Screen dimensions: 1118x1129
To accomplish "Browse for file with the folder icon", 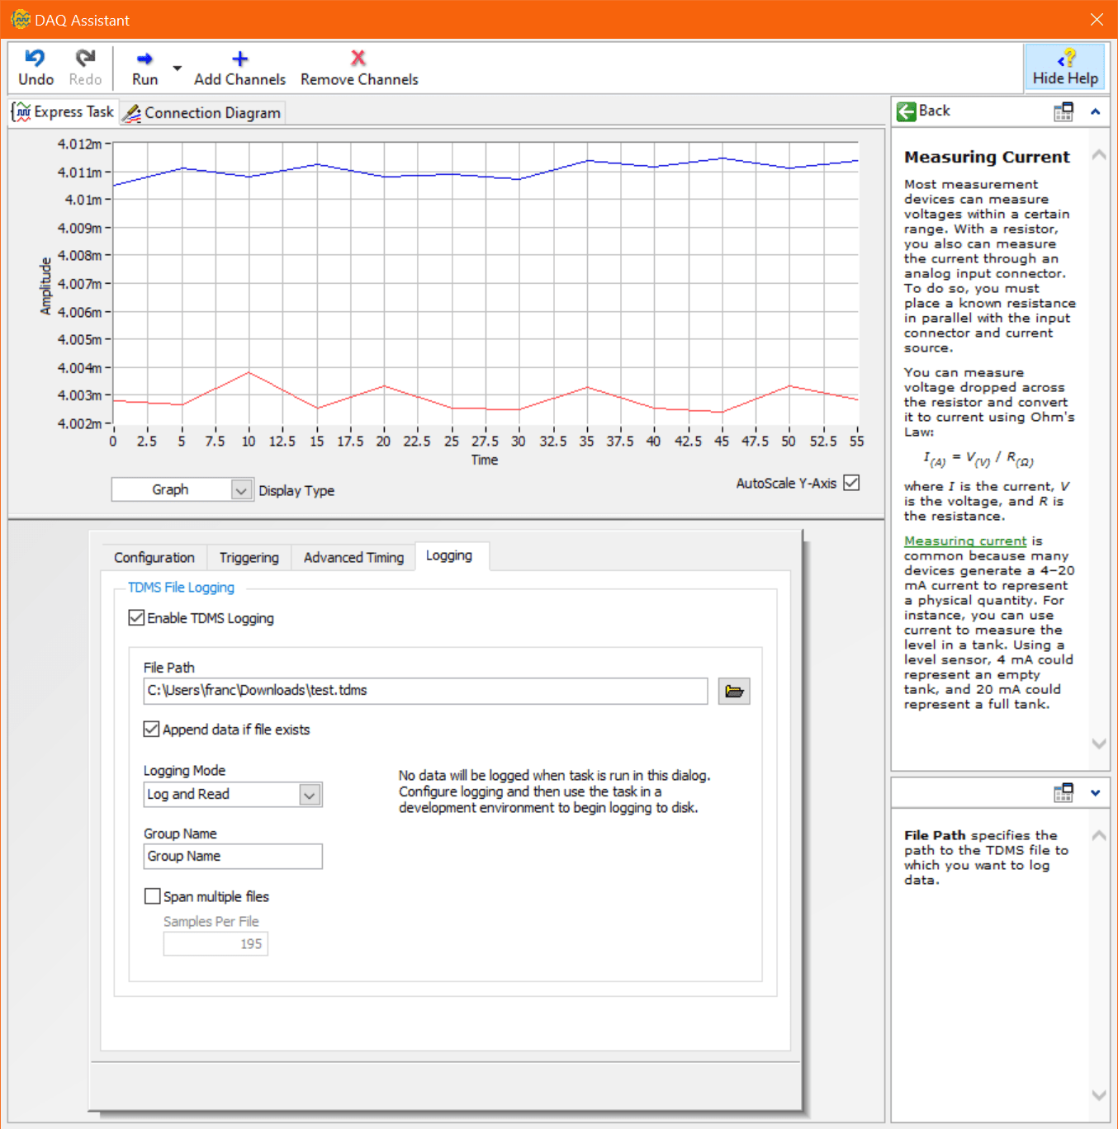I will 734,691.
